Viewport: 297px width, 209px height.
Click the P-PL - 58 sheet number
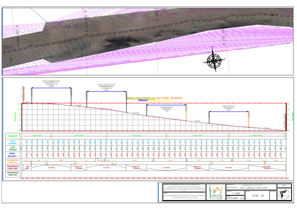click(x=258, y=196)
